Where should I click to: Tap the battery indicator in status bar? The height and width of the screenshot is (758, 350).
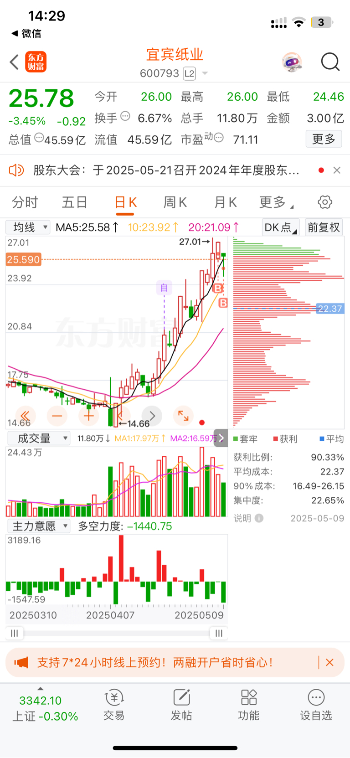(322, 22)
